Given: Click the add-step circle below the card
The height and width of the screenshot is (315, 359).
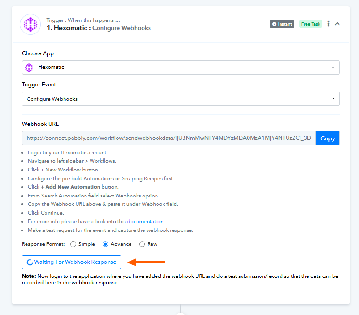Looking at the screenshot, I should click(181, 313).
